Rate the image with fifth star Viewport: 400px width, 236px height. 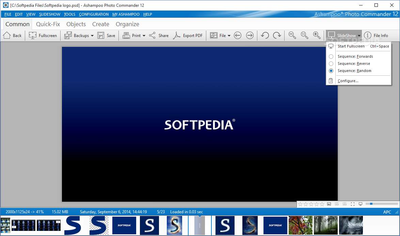[322, 204]
